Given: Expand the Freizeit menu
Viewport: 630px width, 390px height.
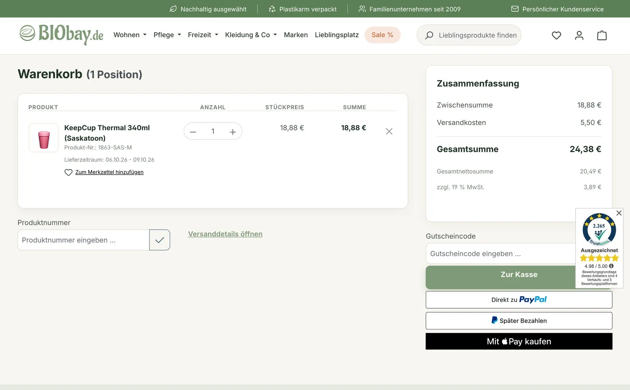Looking at the screenshot, I should click(203, 35).
